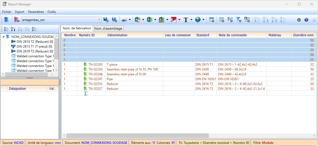Open the anlagenbau_szn configuration dropdown
The width and height of the screenshot is (318, 146).
(99, 20)
